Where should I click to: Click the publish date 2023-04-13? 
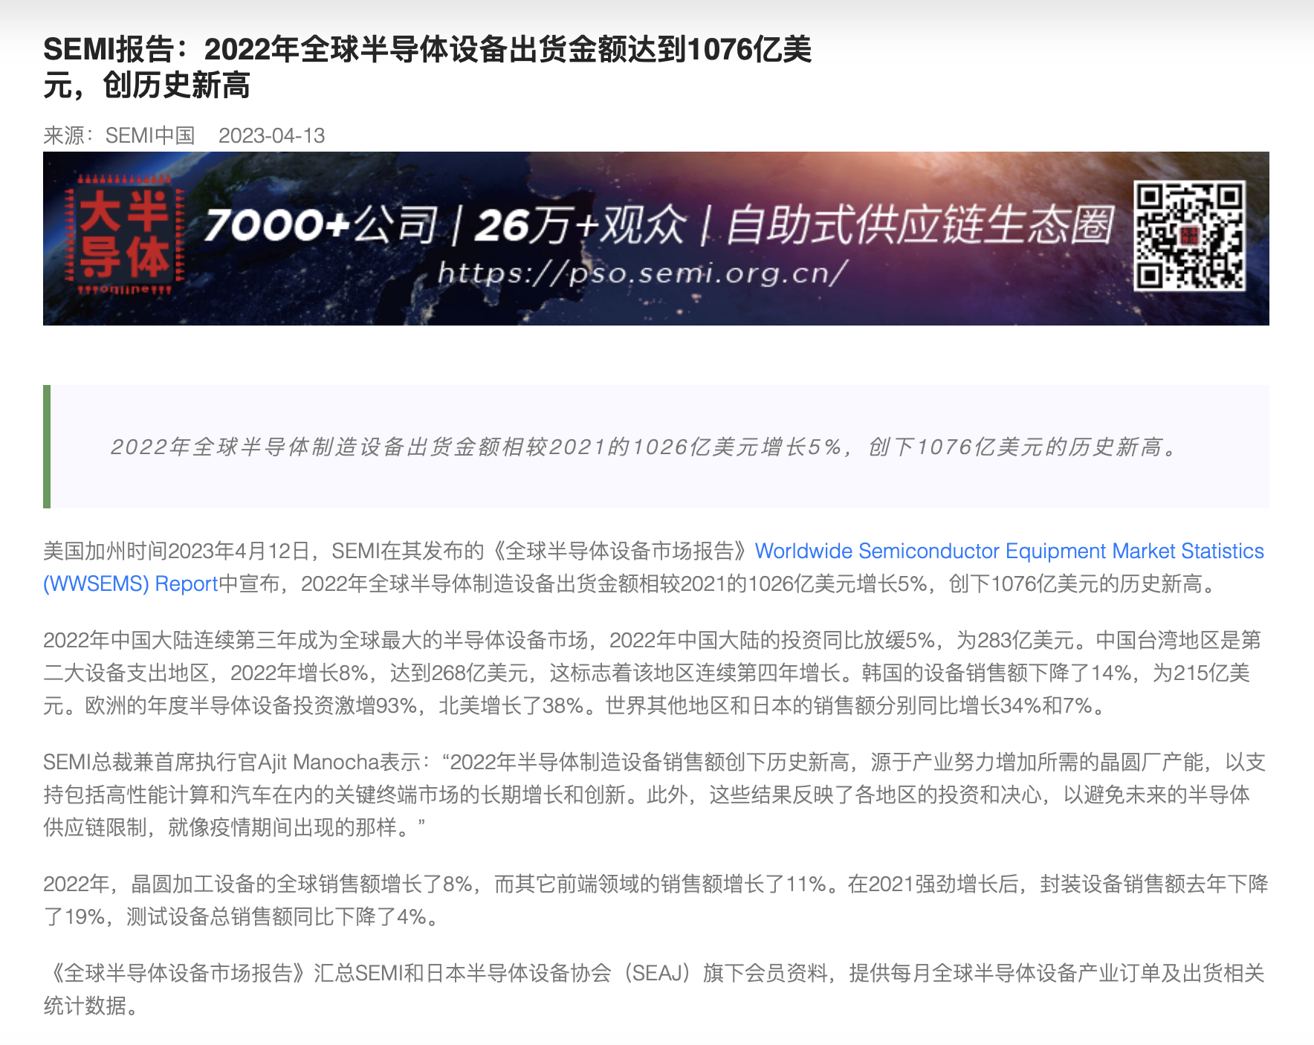[x=272, y=135]
